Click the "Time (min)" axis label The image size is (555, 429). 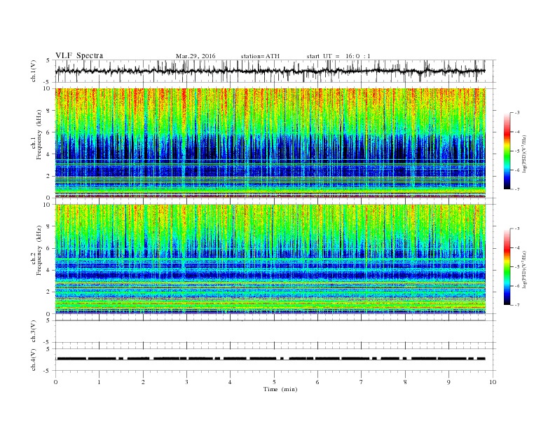280,389
